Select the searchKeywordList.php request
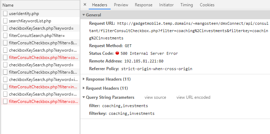 click(40, 21)
